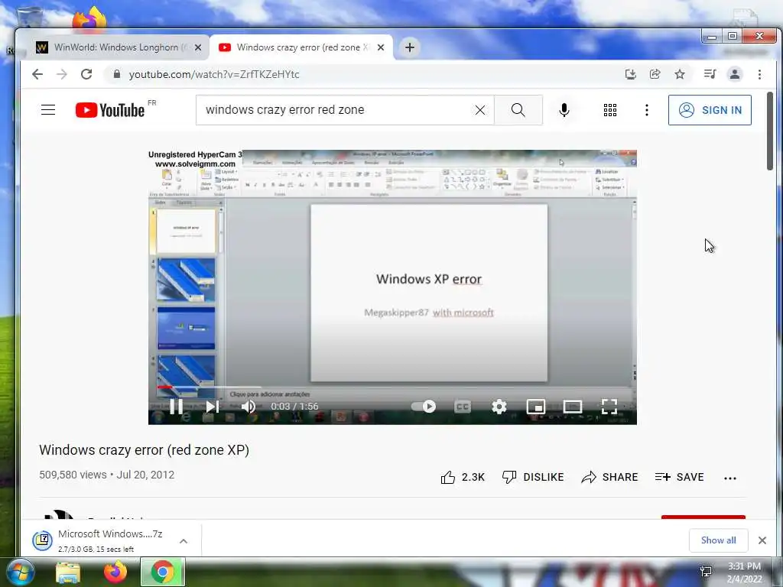This screenshot has height=587, width=783.
Task: Click the page vertical scrollbar
Action: point(770,131)
